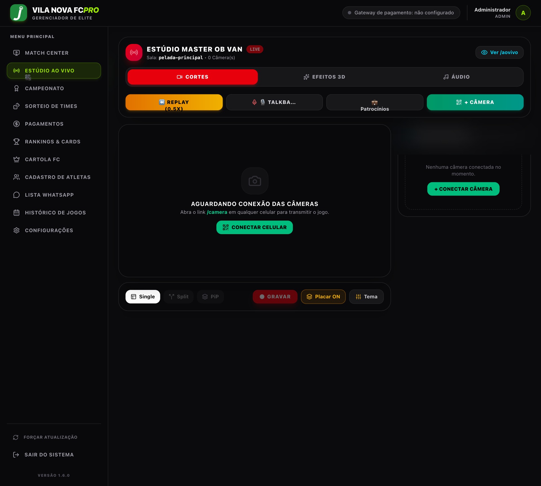Open Configurações

coord(54,230)
